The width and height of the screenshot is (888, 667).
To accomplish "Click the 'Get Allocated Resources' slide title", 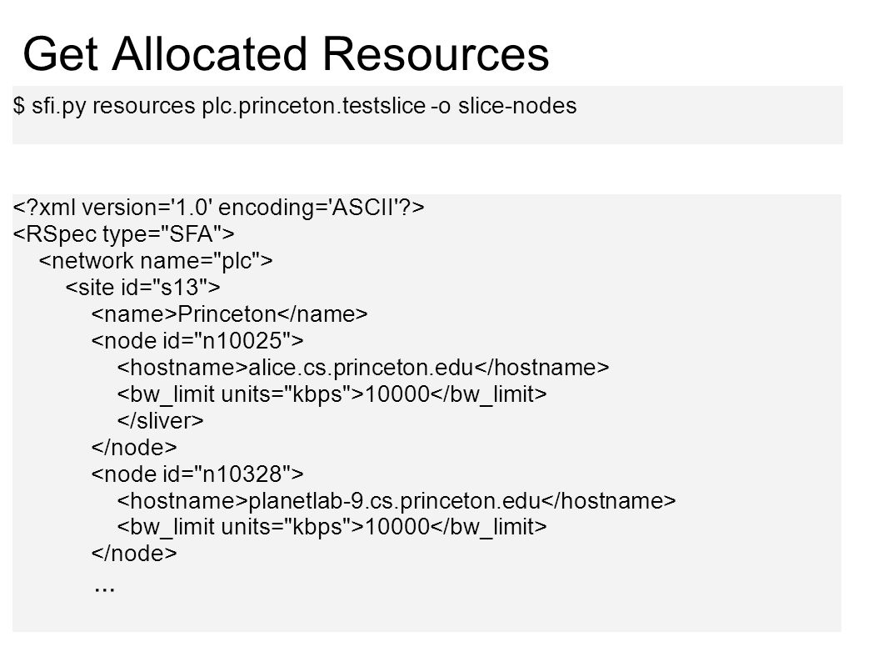I will (286, 54).
